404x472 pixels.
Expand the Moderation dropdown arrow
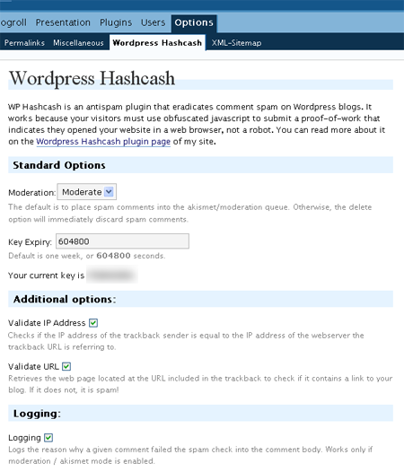tap(109, 191)
